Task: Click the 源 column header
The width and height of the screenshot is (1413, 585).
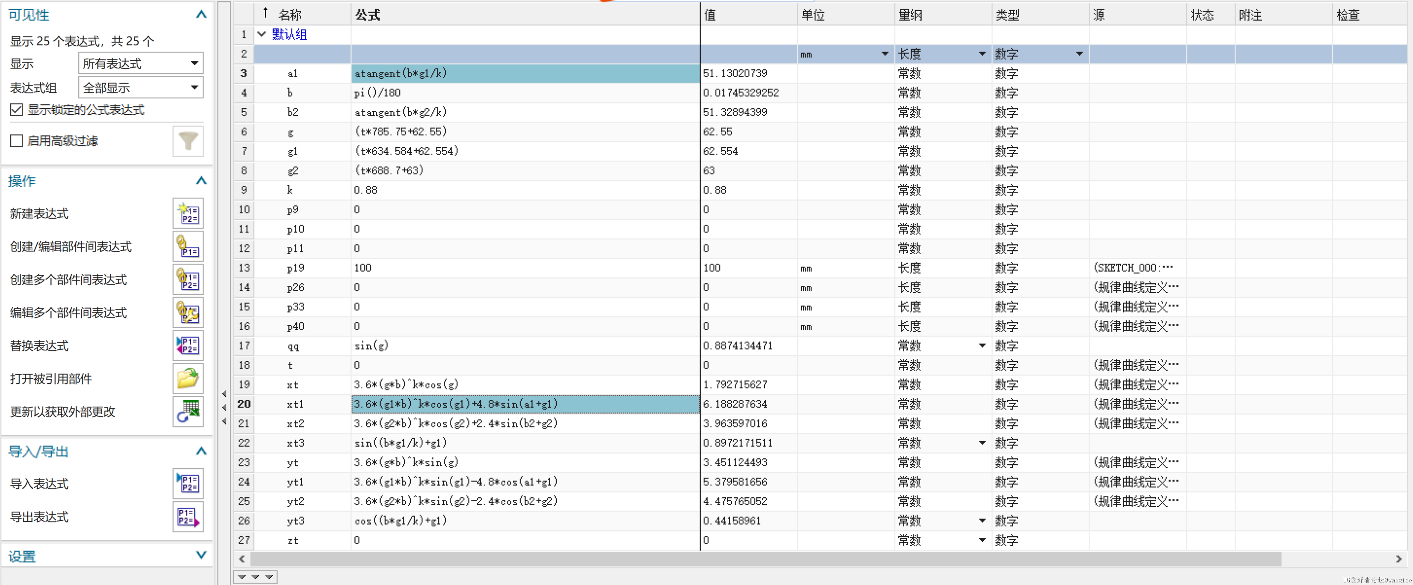Action: click(x=1138, y=14)
